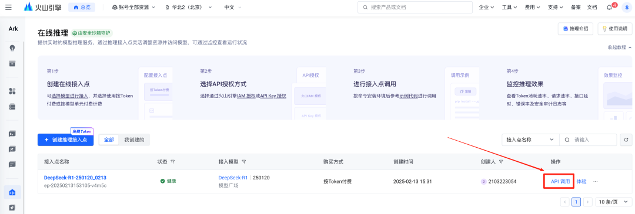Expand the 华北2（北京） region selector

pos(188,7)
